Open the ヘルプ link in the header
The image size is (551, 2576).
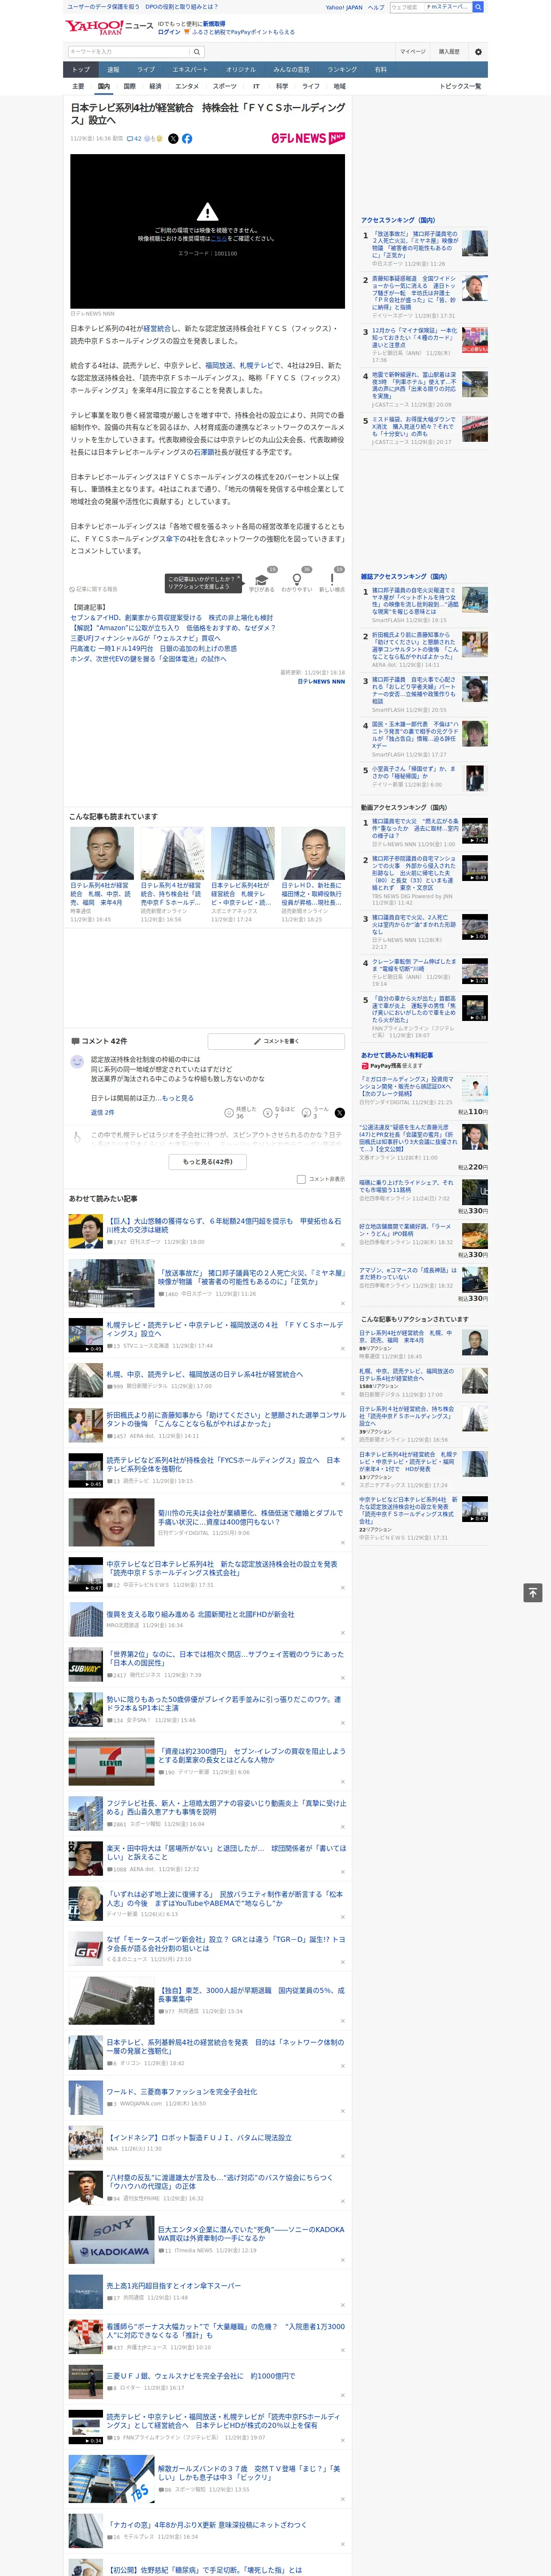pos(376,7)
